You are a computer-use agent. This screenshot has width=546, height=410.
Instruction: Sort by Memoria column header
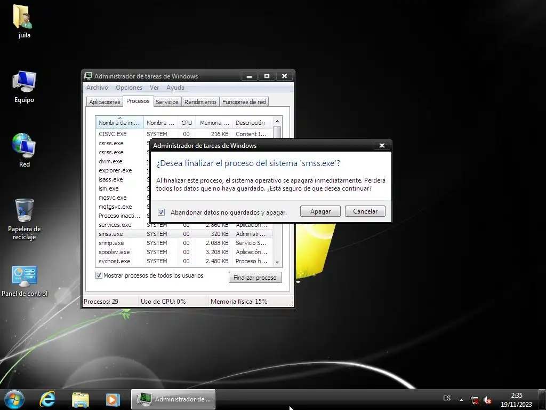coord(214,123)
